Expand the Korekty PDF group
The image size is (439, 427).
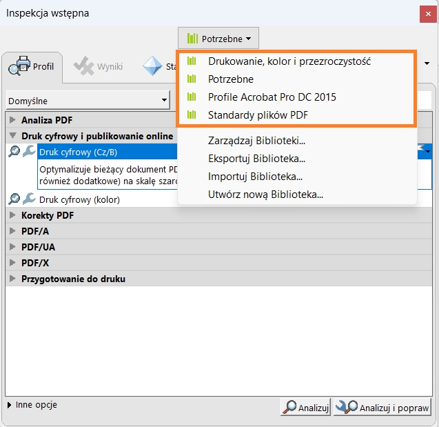click(x=12, y=215)
